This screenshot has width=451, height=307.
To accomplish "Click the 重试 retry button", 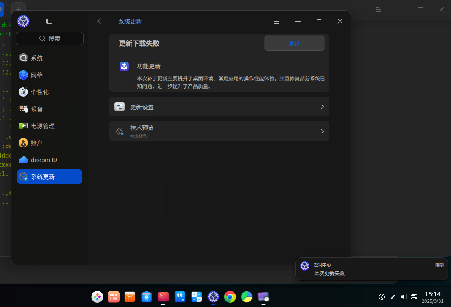I will (295, 44).
